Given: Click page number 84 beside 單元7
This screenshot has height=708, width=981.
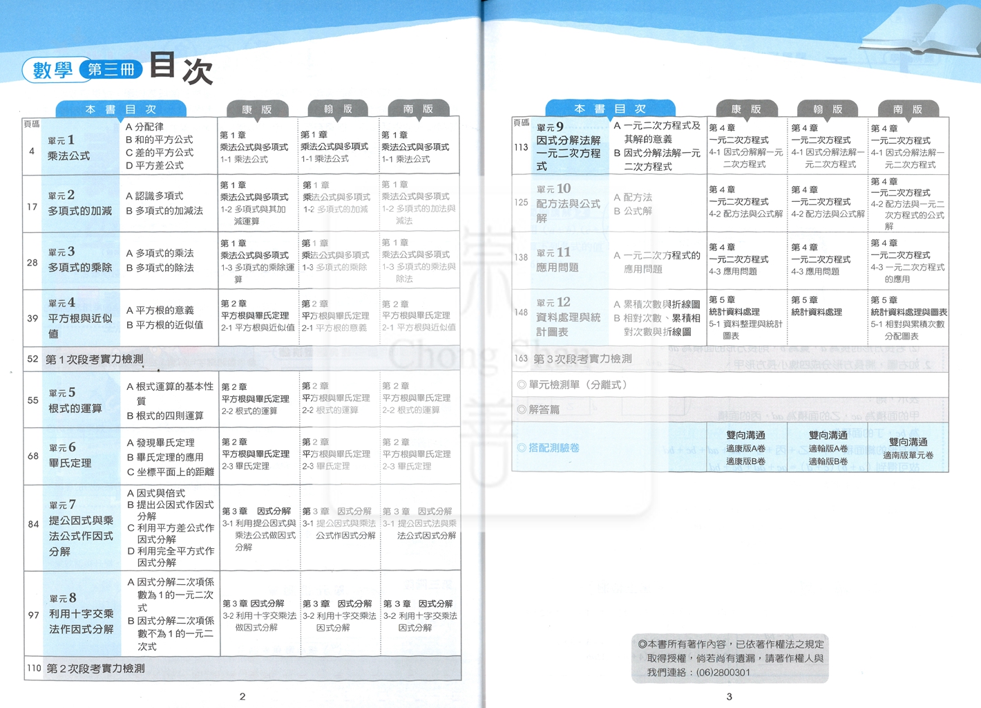Looking at the screenshot, I should [33, 524].
